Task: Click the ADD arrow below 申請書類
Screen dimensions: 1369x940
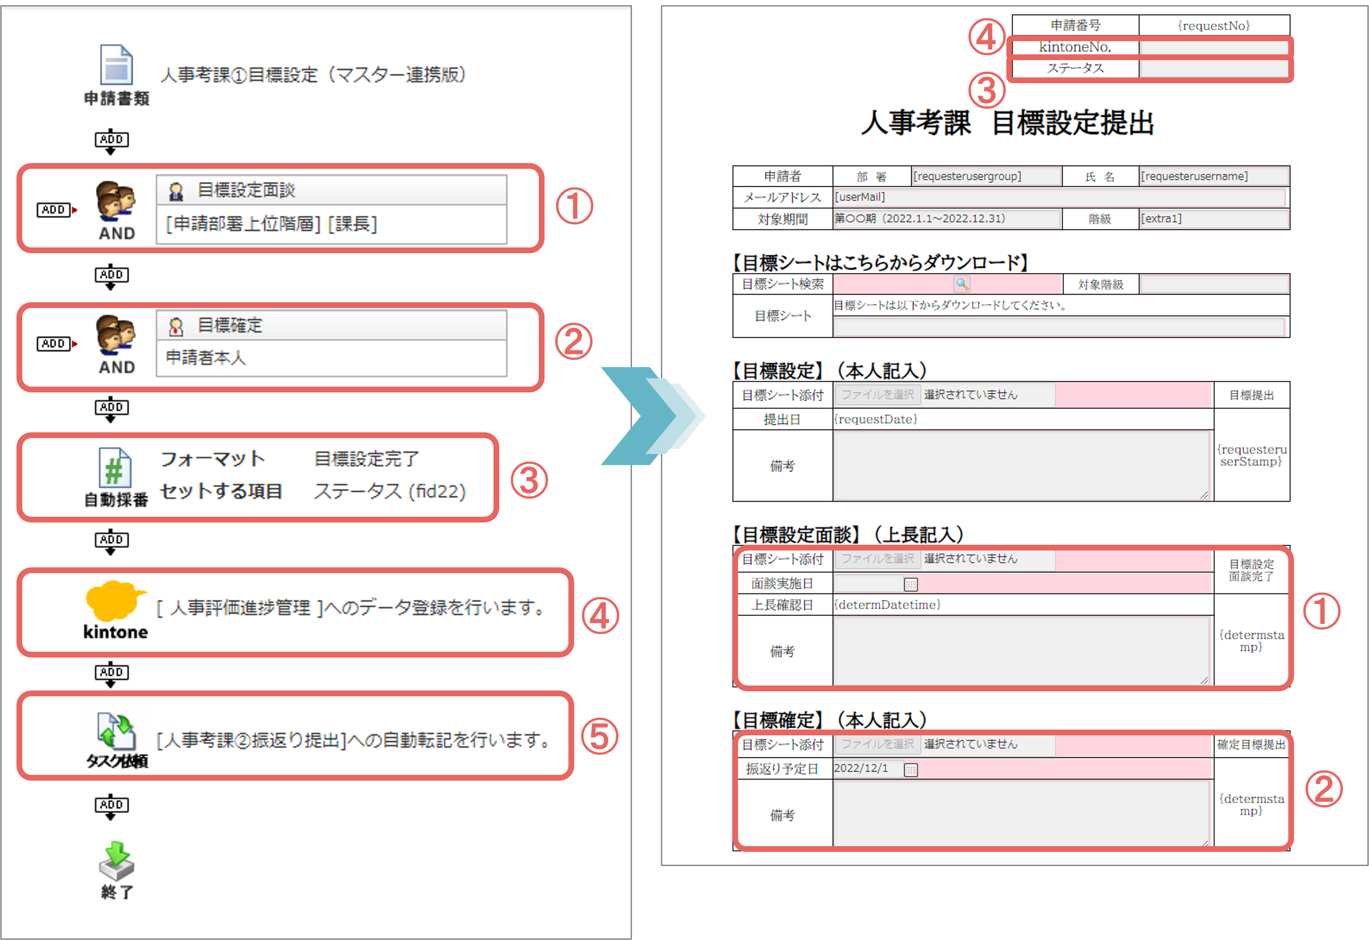Action: (111, 142)
